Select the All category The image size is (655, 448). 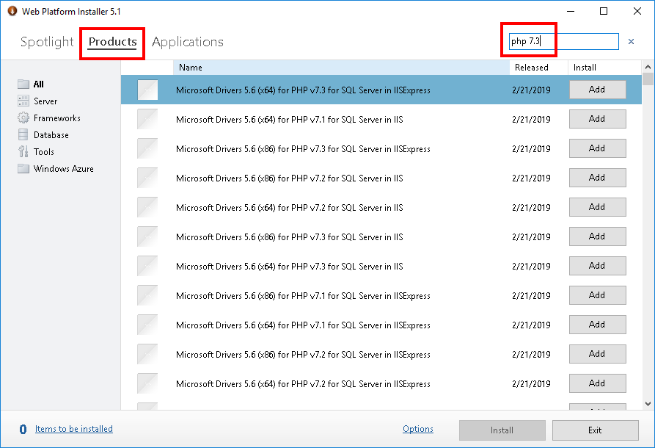(38, 84)
